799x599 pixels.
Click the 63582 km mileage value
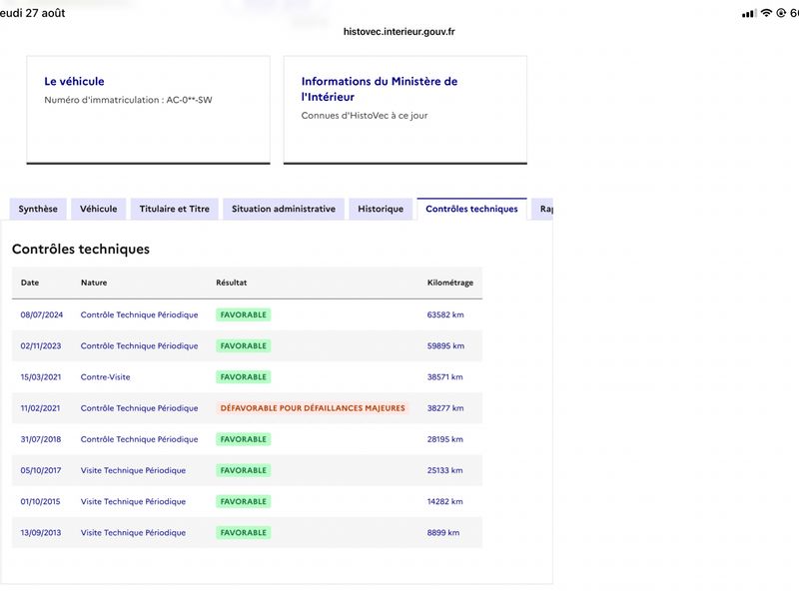coord(445,314)
